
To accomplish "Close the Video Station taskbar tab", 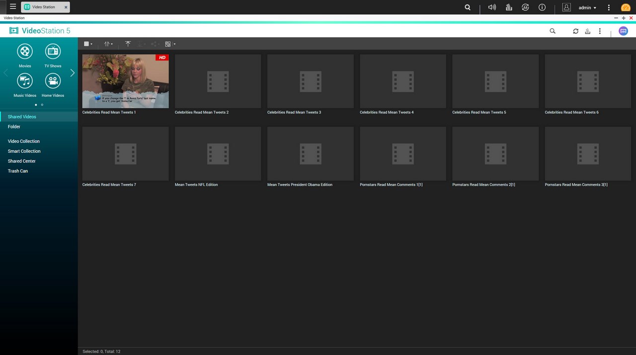I will pos(66,7).
